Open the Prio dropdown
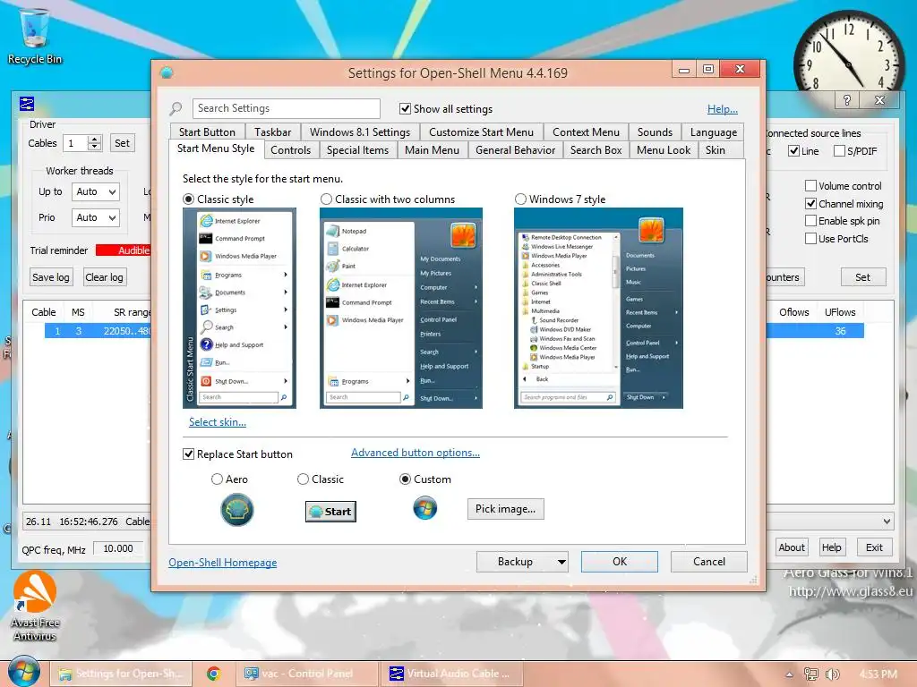This screenshot has height=687, width=917. click(x=95, y=217)
